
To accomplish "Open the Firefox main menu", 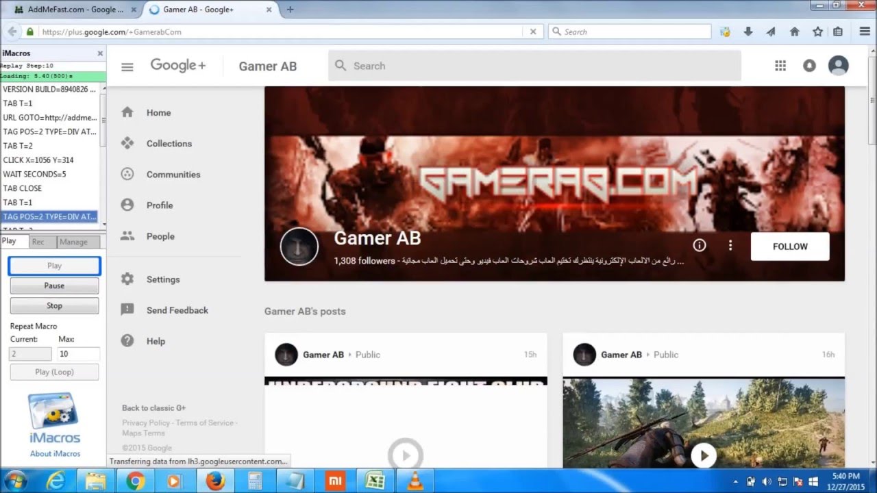I will [865, 31].
